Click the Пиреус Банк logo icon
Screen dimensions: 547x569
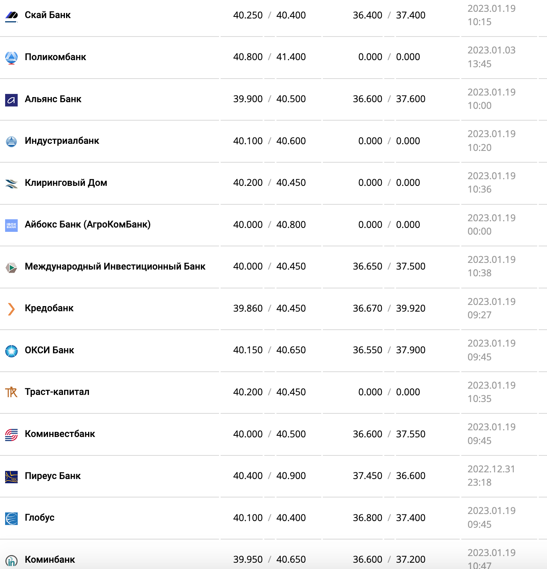[11, 477]
